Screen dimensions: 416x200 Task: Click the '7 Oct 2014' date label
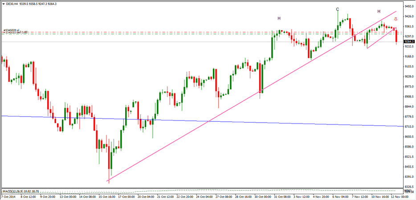point(9,196)
